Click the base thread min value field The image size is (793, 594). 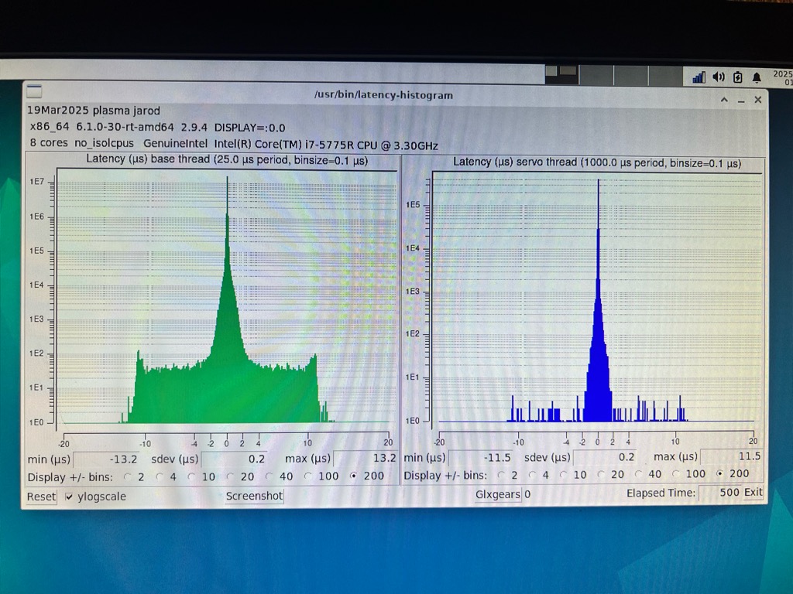coord(107,459)
